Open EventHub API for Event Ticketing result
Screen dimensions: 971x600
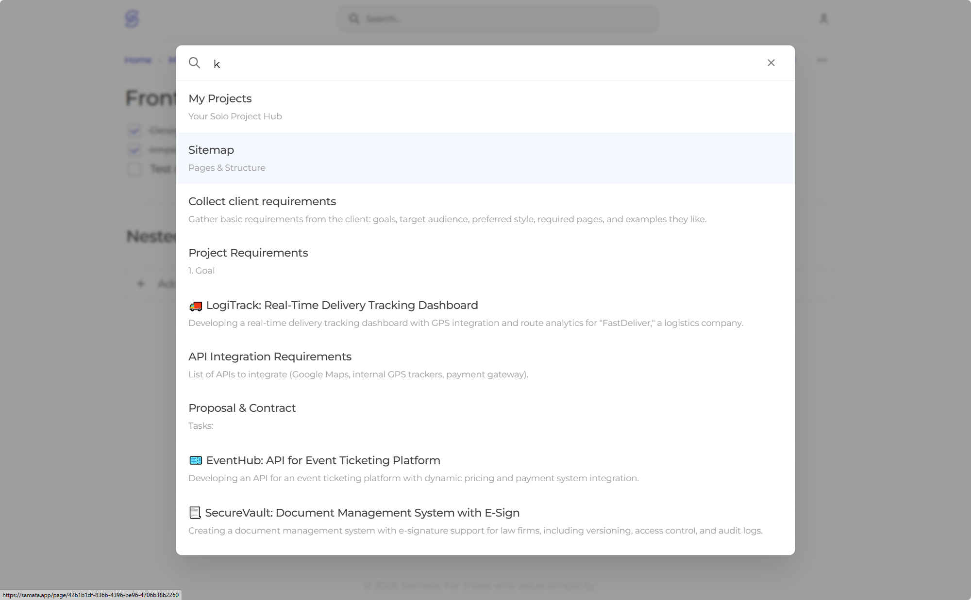pos(323,461)
